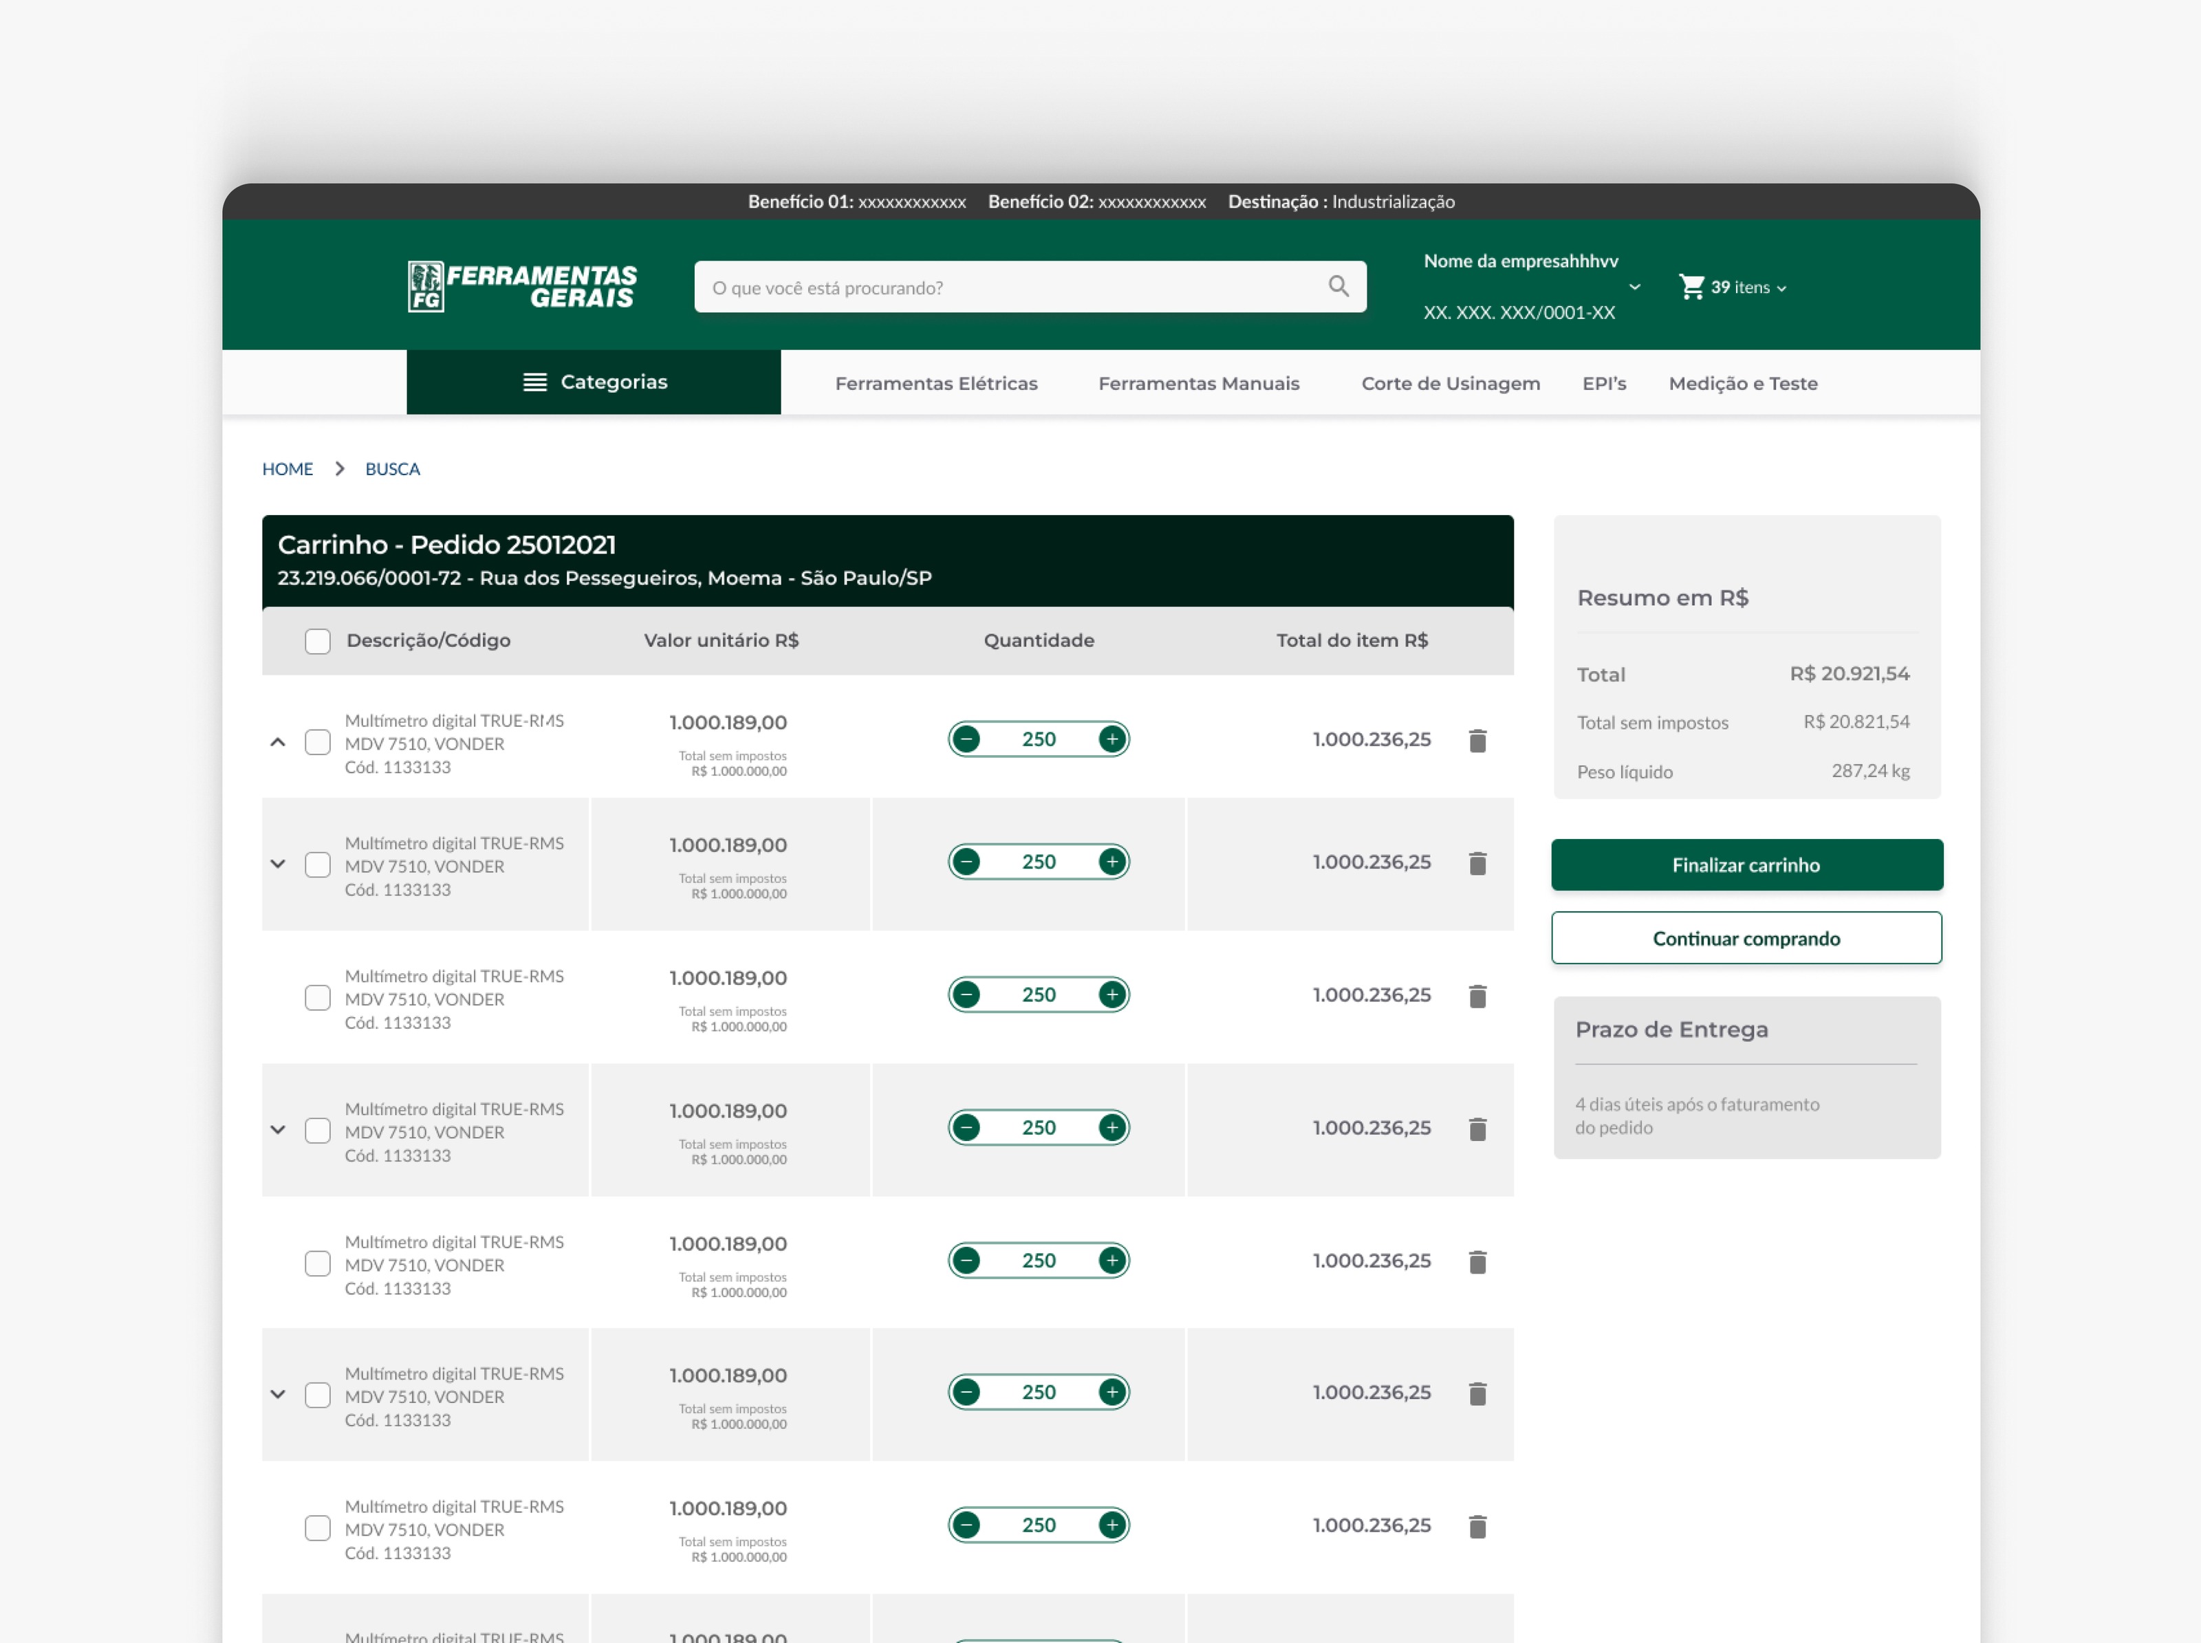Delete the third cart row using trash icon

point(1478,996)
